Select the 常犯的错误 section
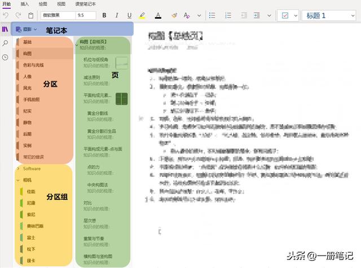The height and width of the screenshot is (268, 361). pos(45,157)
